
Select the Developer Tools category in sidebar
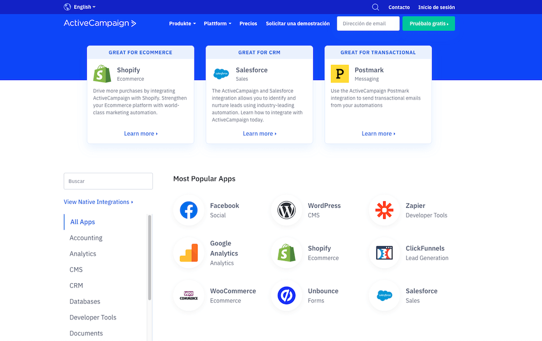click(x=93, y=317)
